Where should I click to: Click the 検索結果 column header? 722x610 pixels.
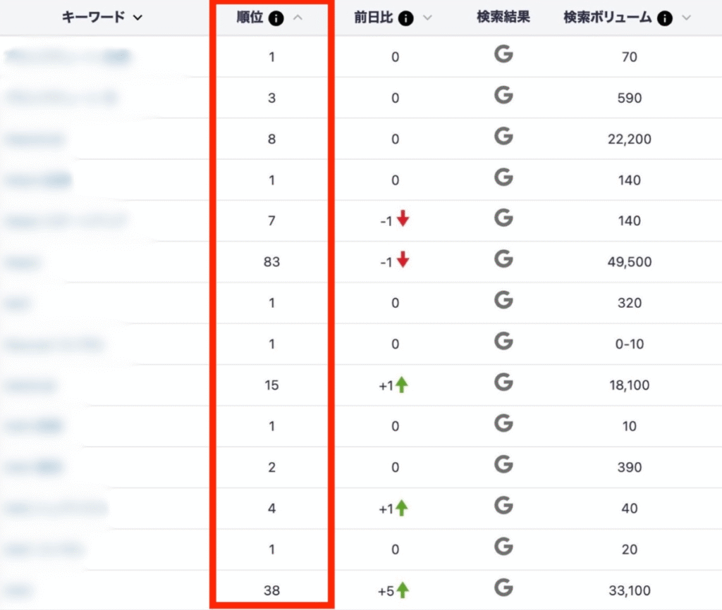tap(503, 18)
